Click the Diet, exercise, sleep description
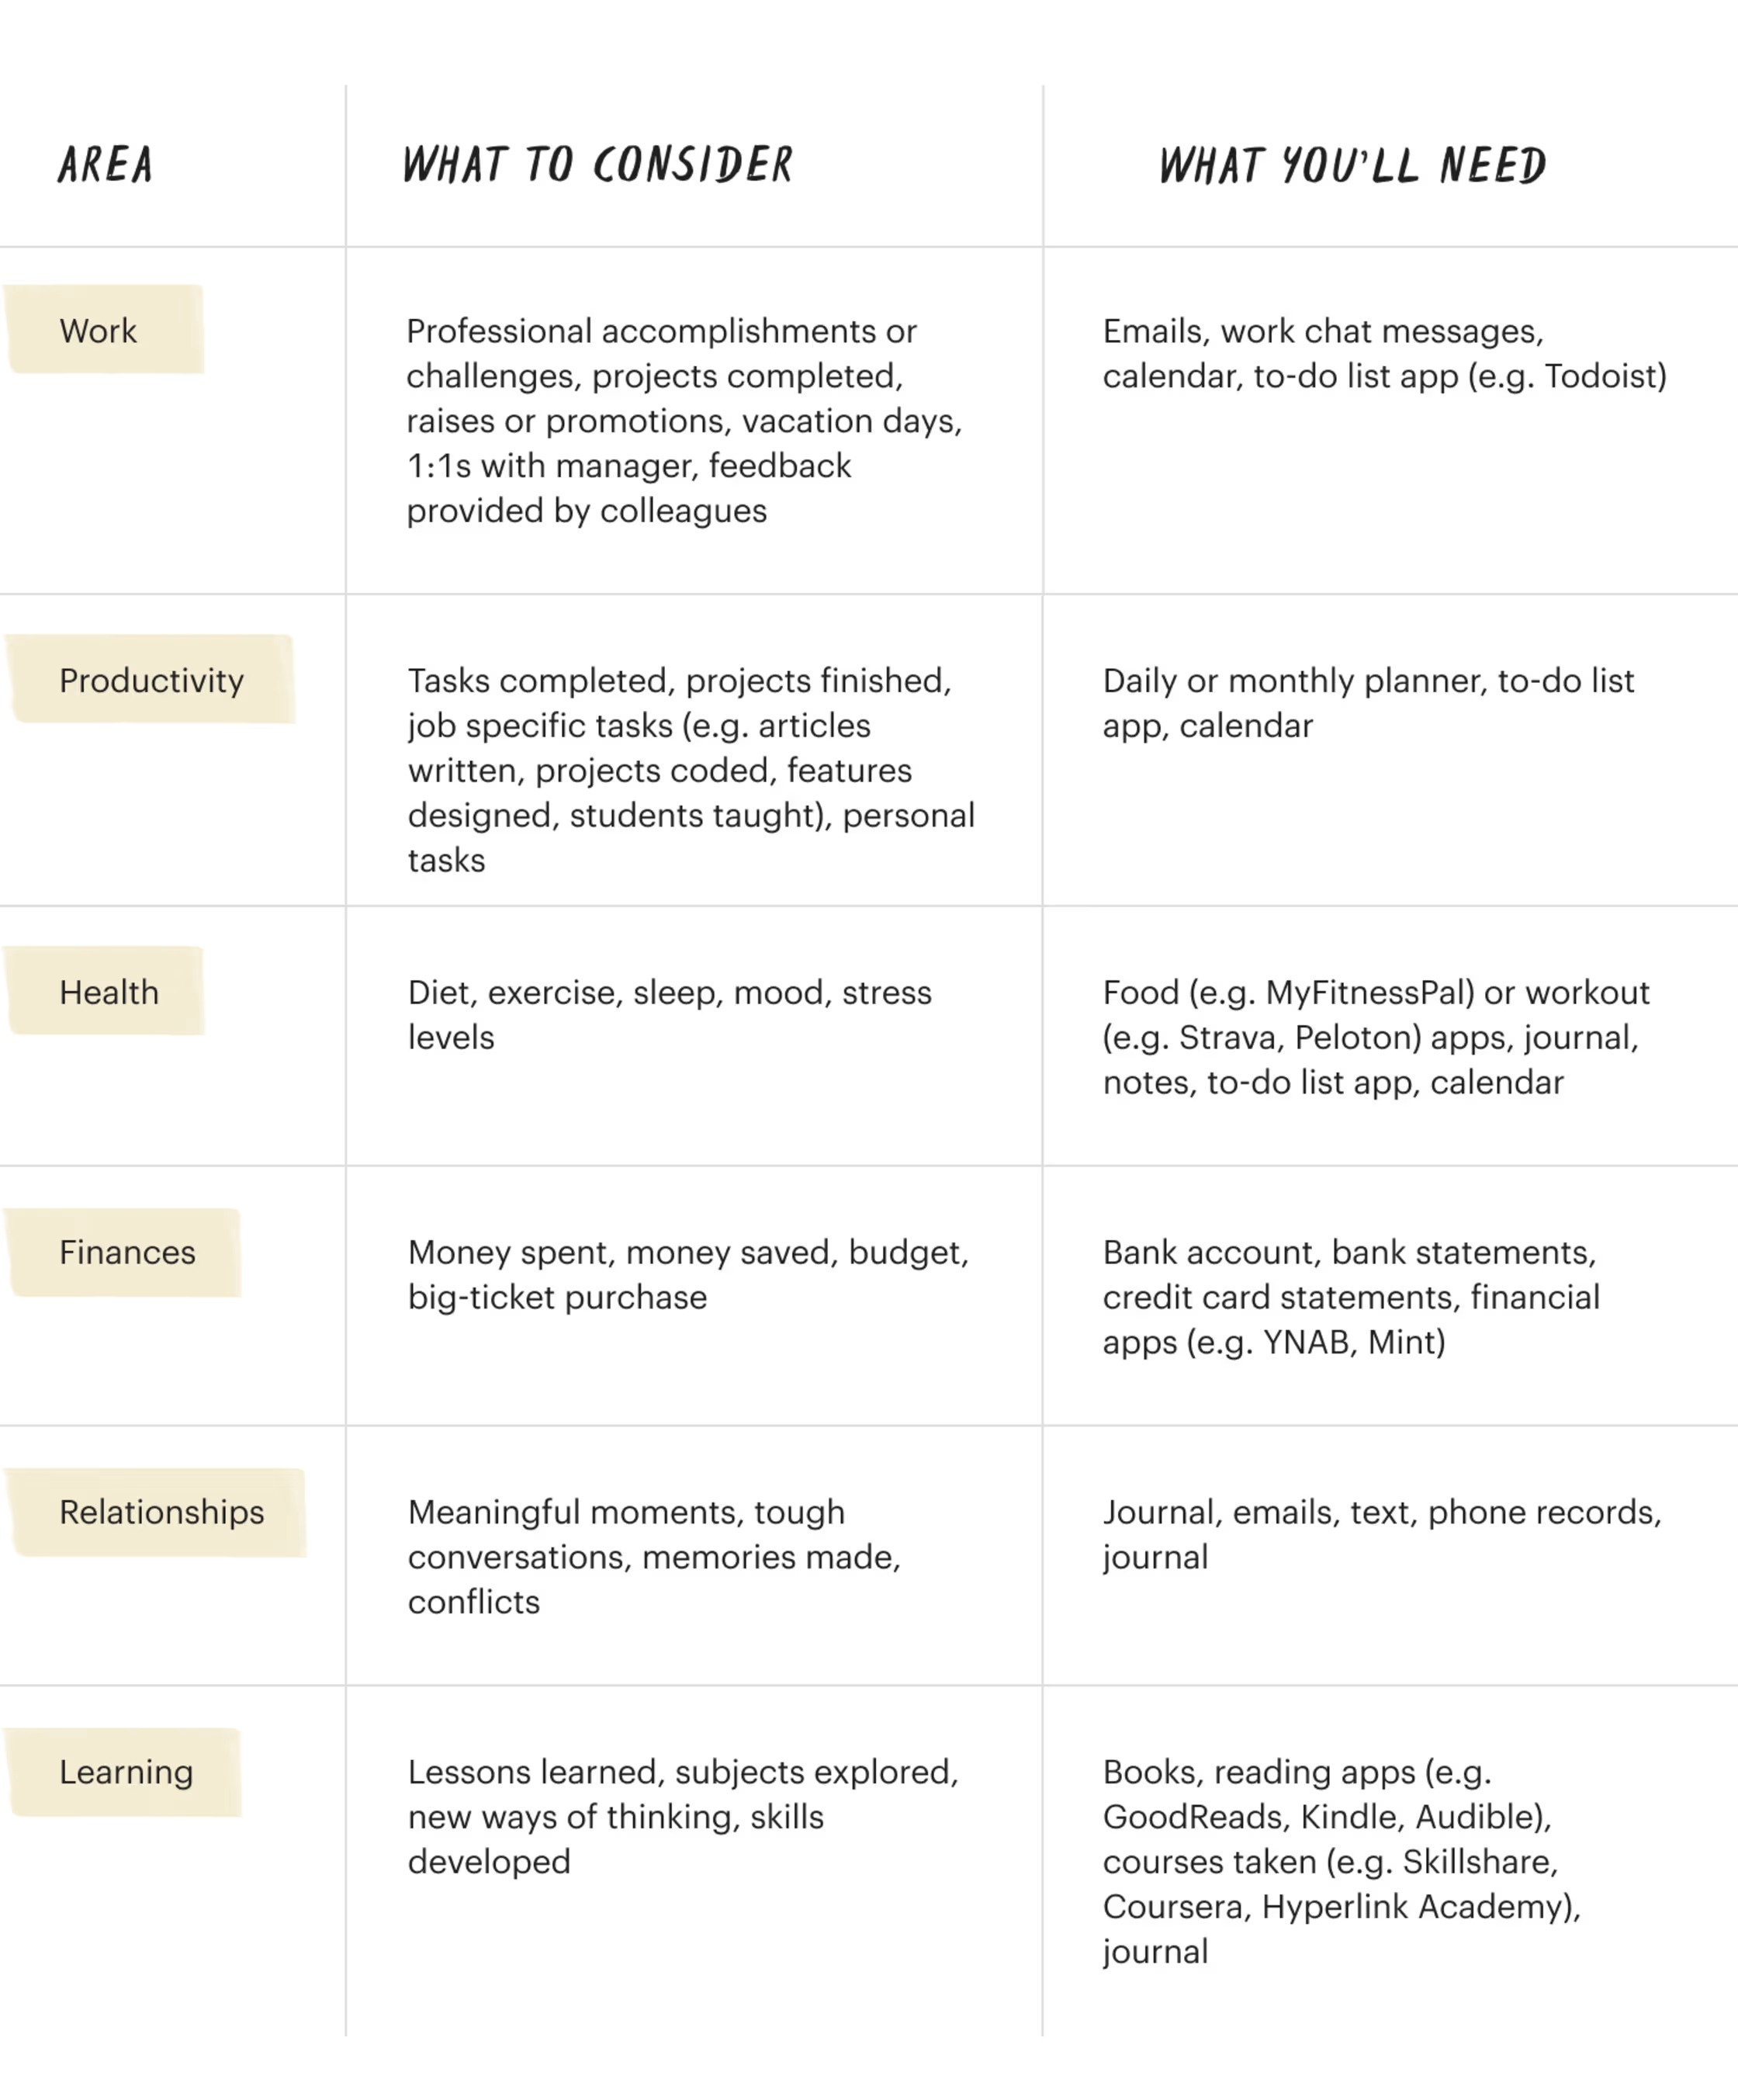 click(x=669, y=1014)
